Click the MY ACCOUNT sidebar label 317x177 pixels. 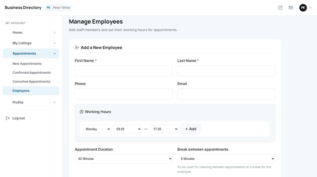point(16,23)
